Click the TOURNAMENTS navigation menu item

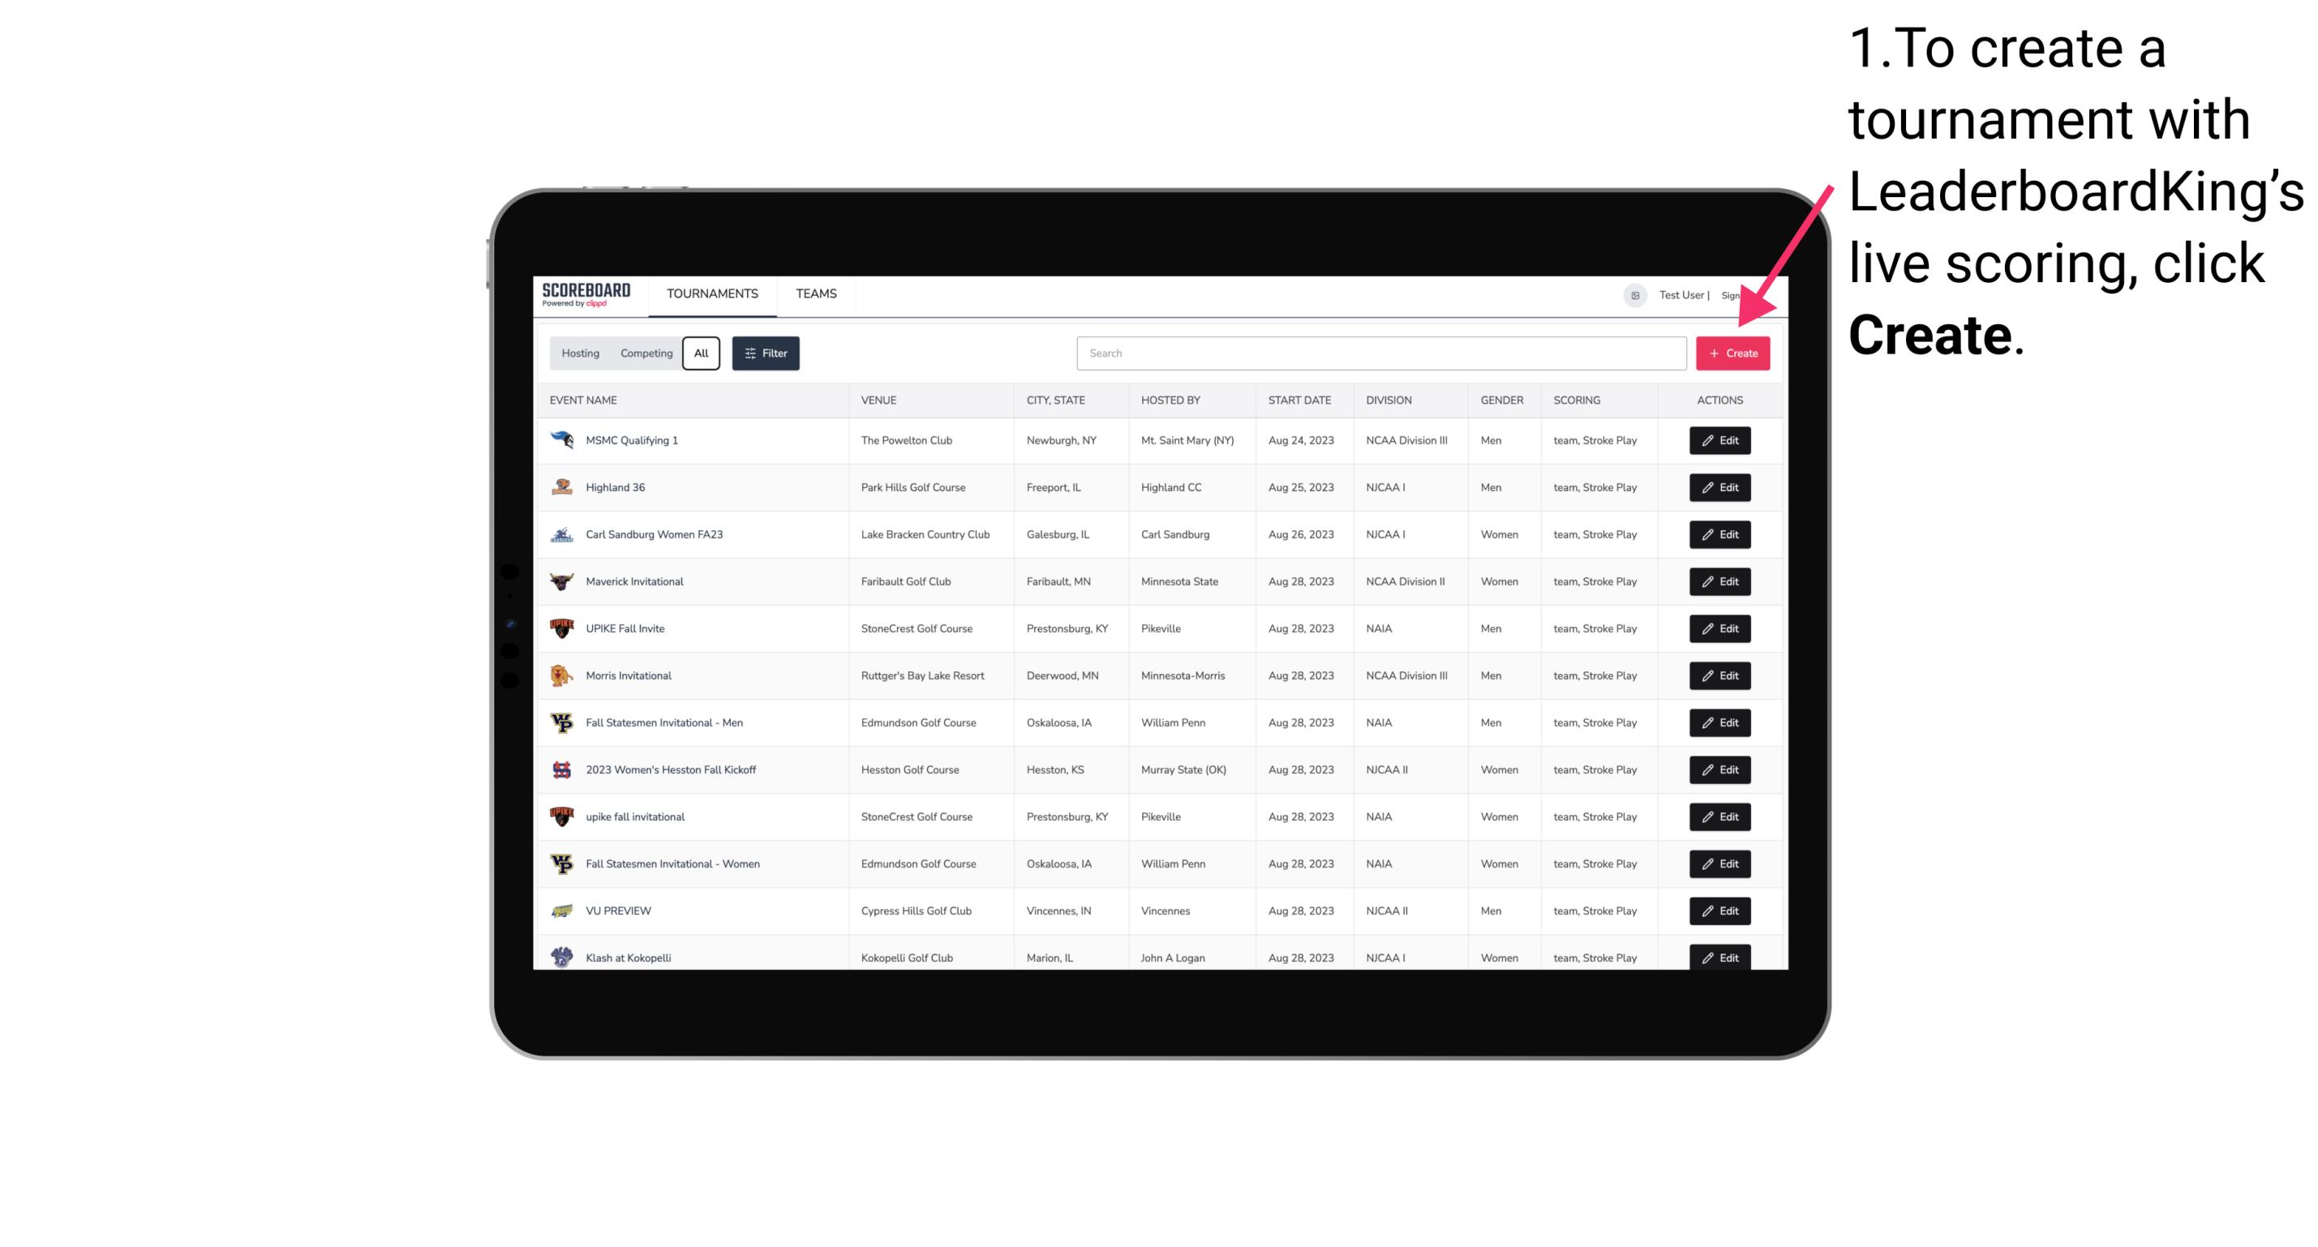point(711,294)
